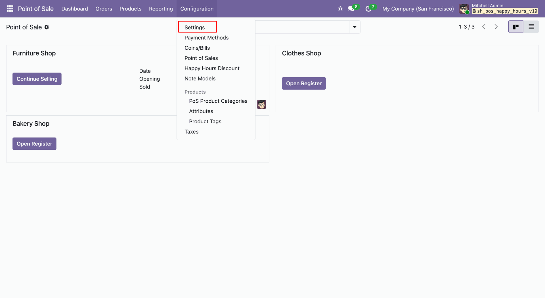This screenshot has height=298, width=545.
Task: Go to the next page arrow
Action: click(496, 27)
